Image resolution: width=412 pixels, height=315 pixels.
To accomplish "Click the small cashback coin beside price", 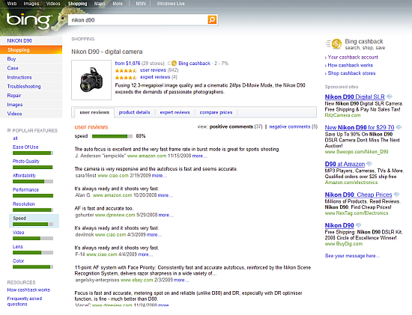I will coord(174,64).
